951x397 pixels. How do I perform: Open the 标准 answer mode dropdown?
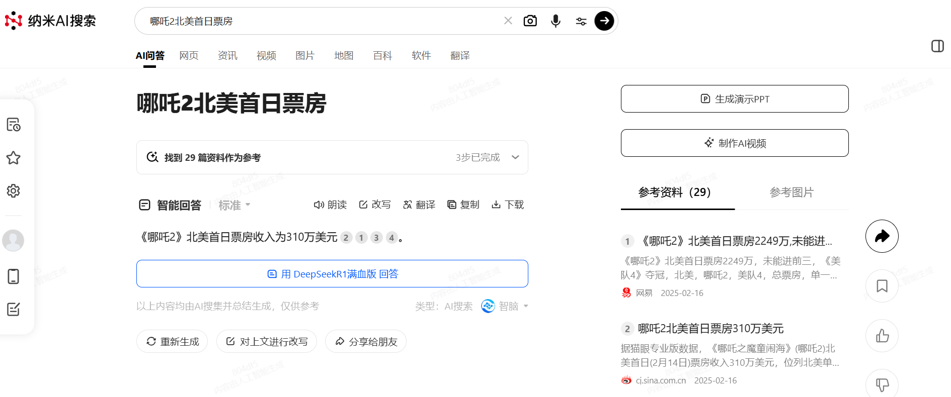point(234,205)
